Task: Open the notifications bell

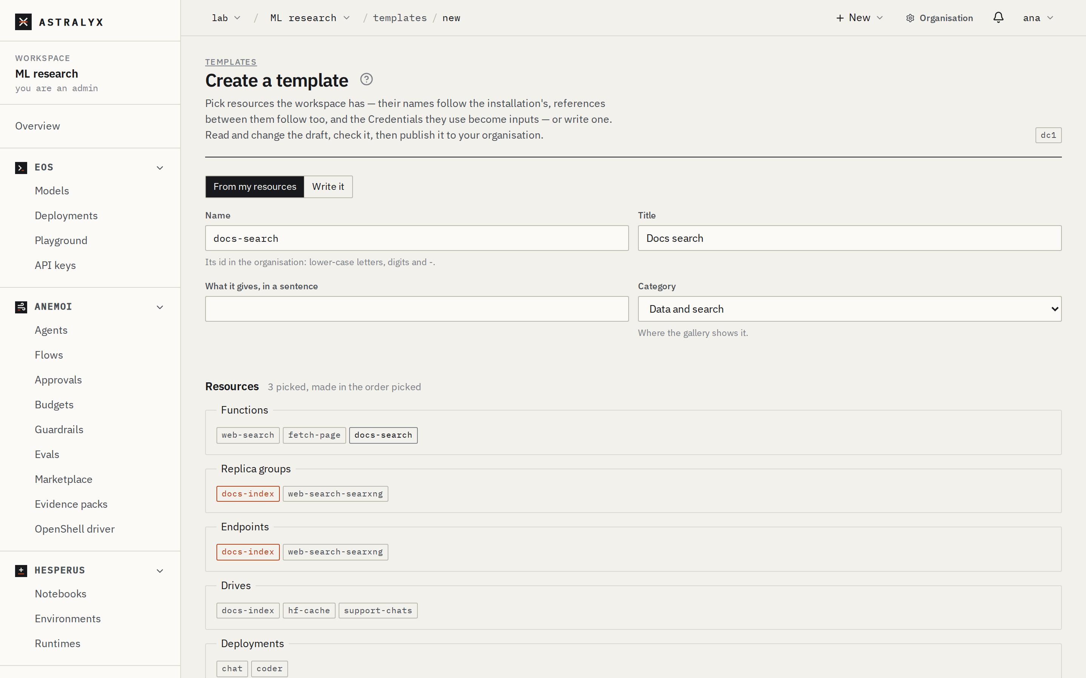Action: [x=998, y=17]
